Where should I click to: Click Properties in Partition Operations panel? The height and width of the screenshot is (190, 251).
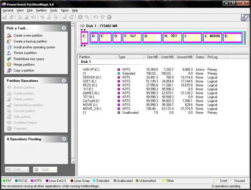pos(20,129)
